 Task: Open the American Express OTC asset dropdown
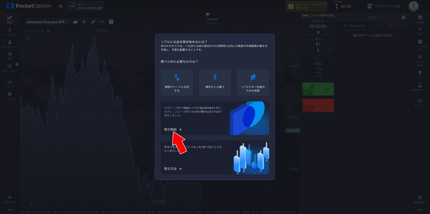(47, 22)
